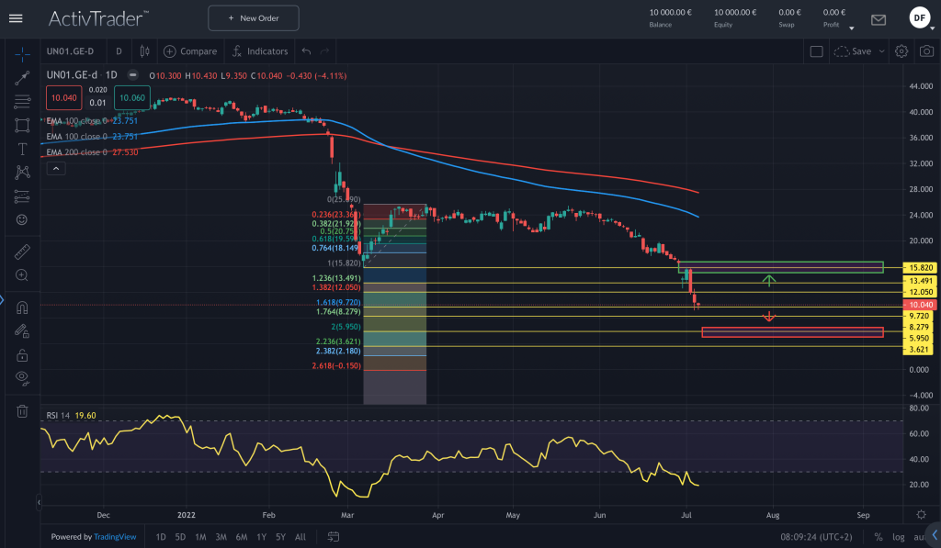Activate the zoom-in magnifier tool
This screenshot has width=941, height=548.
point(22,274)
